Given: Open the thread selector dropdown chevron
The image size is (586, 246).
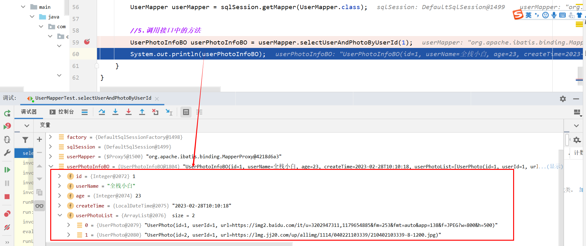Looking at the screenshot, I should 27,126.
